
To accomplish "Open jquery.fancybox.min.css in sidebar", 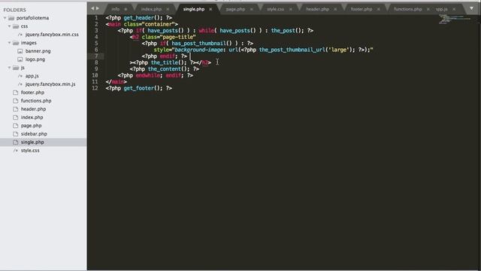I will pyautogui.click(x=52, y=35).
